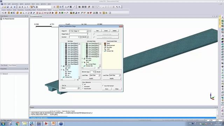Collapse the Load node in Set Data tree

click(x=62, y=70)
